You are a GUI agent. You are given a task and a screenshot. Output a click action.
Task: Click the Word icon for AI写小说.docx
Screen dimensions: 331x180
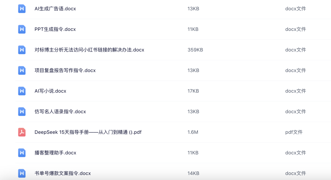pyautogui.click(x=22, y=91)
